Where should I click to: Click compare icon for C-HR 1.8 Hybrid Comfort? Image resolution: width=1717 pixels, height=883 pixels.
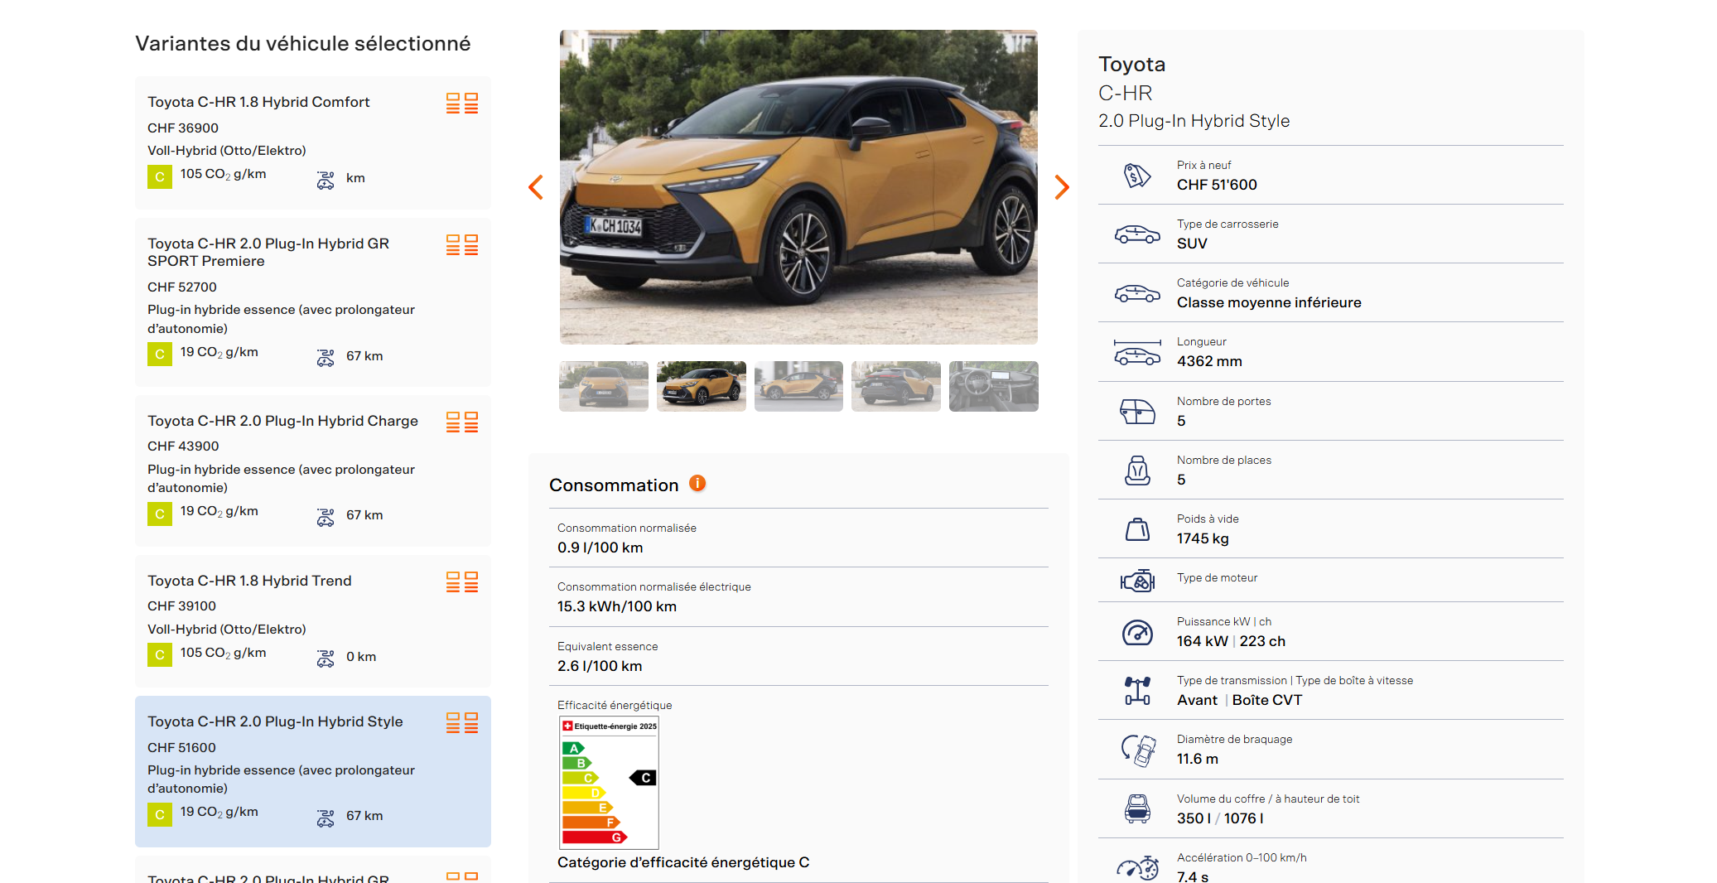pyautogui.click(x=462, y=103)
